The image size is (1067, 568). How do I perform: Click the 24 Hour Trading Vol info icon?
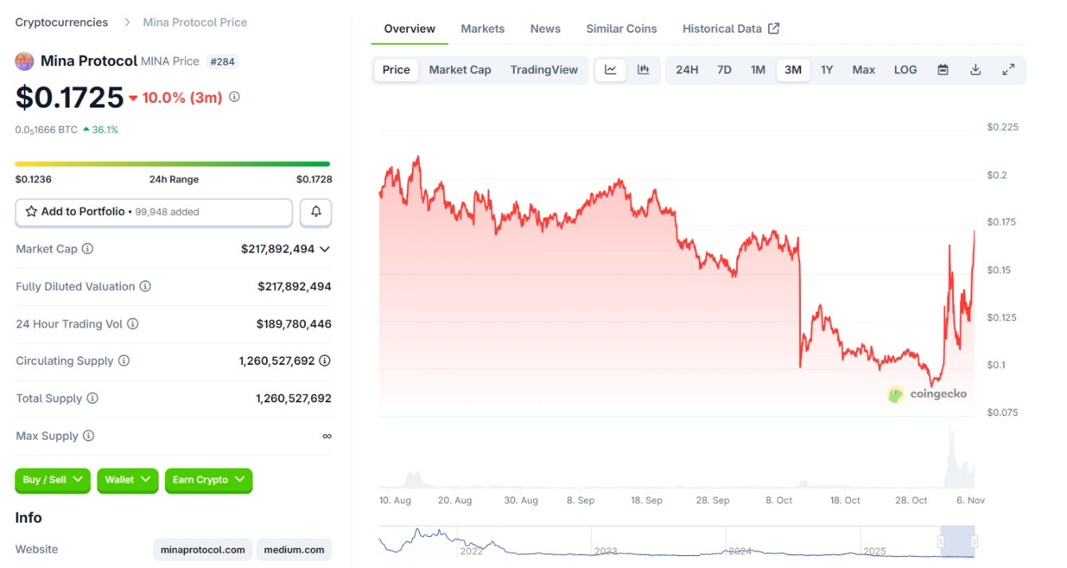(133, 323)
